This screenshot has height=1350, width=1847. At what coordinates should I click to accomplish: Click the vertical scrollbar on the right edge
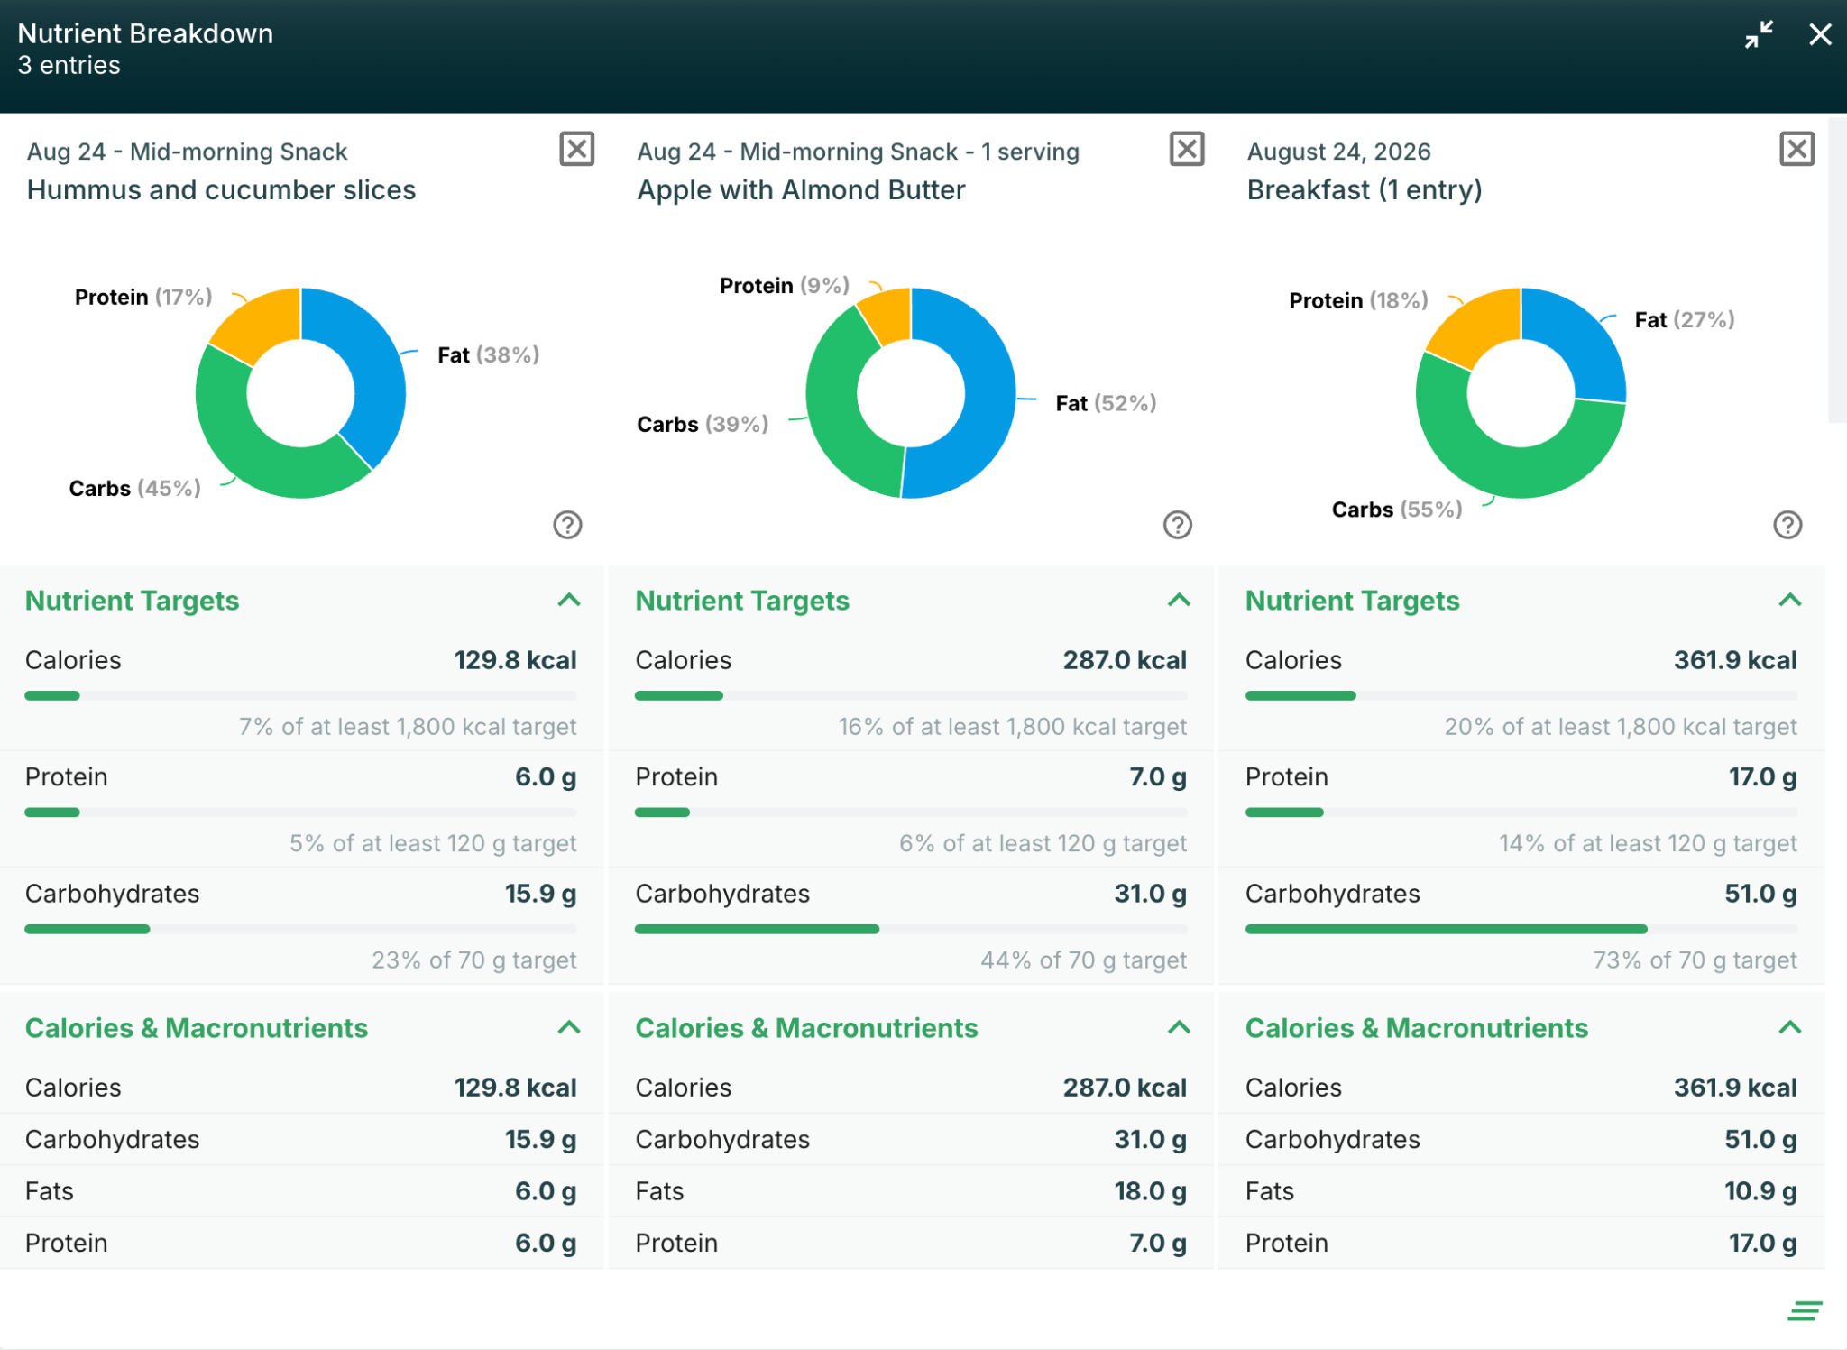[x=1837, y=271]
